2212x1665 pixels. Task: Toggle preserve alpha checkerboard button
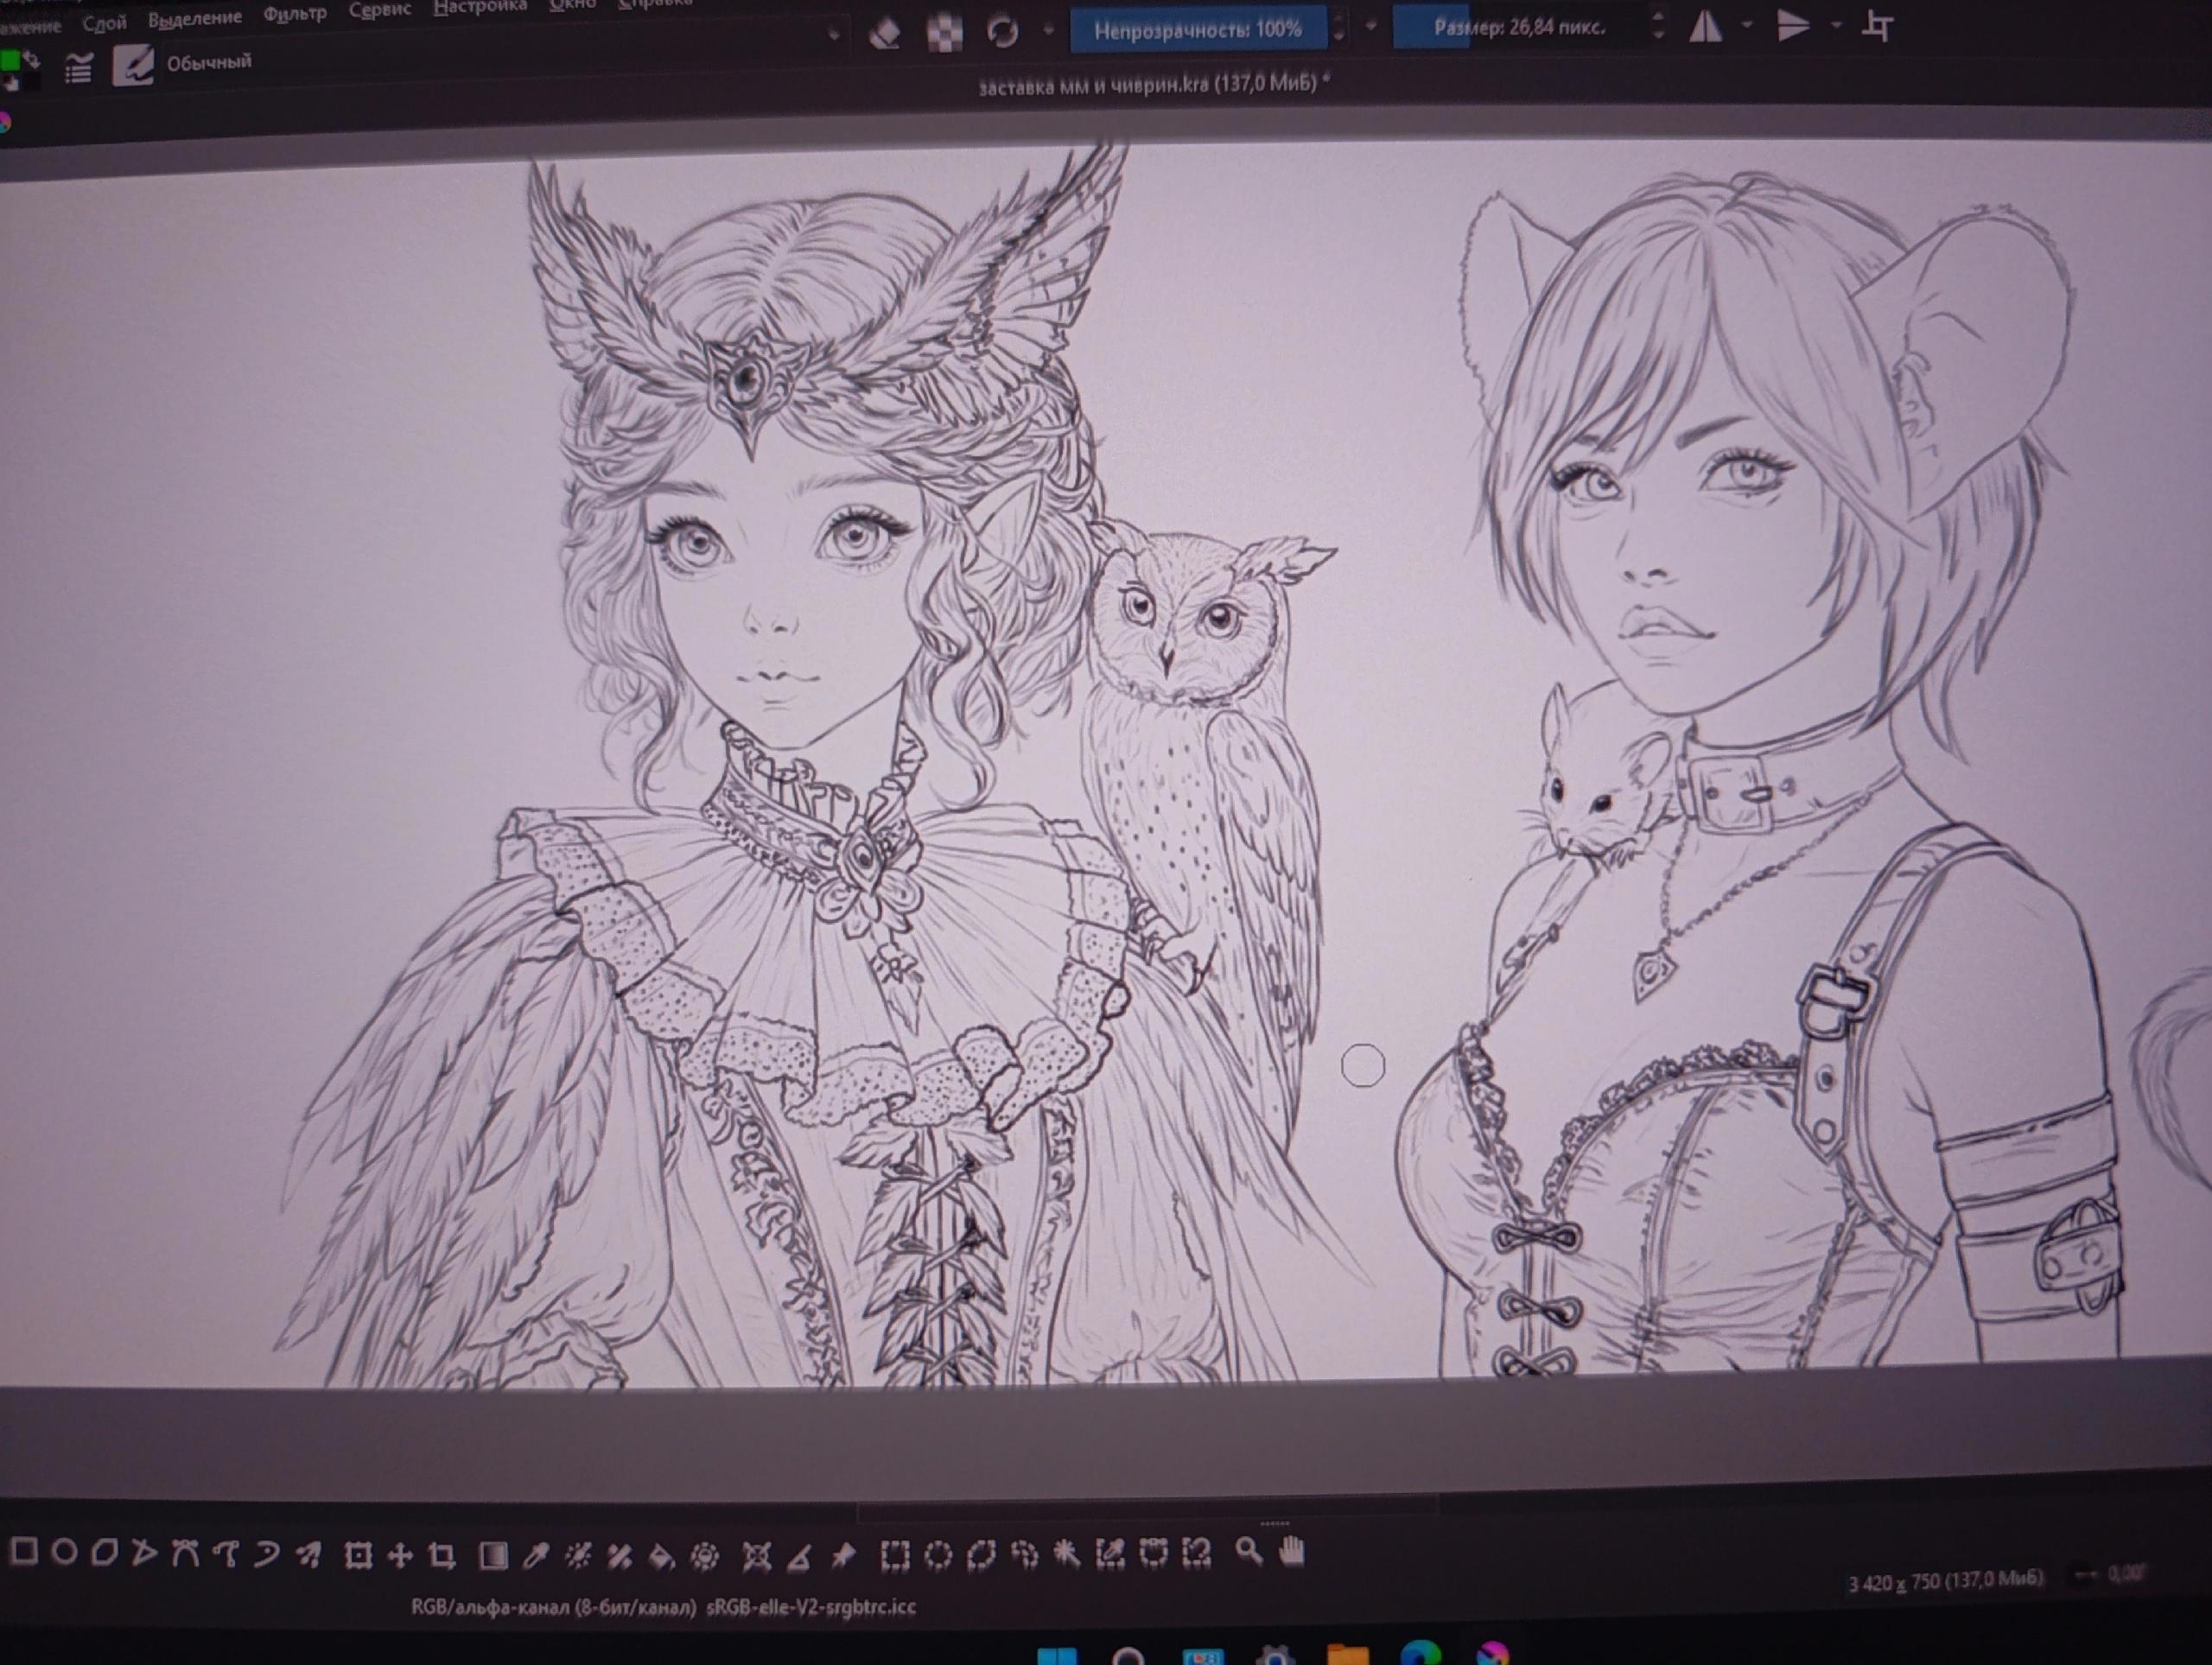(x=944, y=34)
